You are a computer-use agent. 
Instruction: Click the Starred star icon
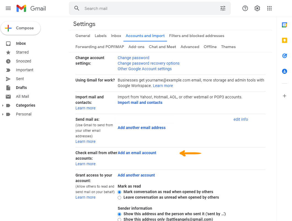pos(8,52)
